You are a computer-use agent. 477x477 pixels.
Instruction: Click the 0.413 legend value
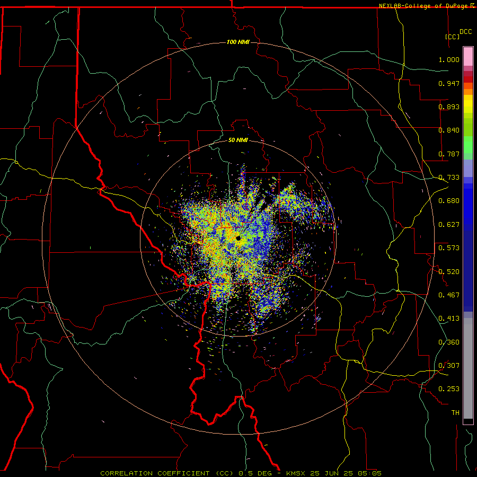click(x=449, y=319)
